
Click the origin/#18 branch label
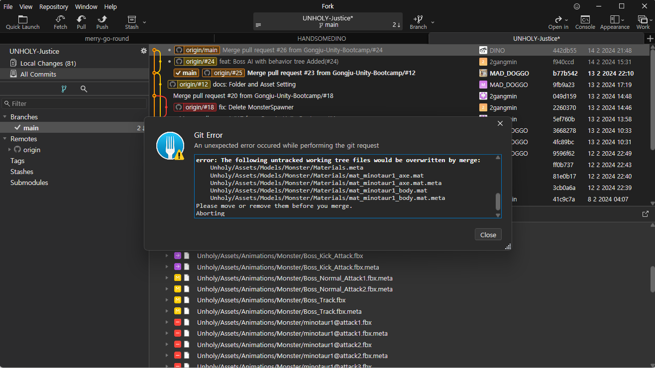[195, 107]
